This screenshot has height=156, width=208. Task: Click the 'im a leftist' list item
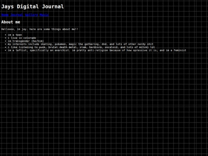(x=97, y=50)
